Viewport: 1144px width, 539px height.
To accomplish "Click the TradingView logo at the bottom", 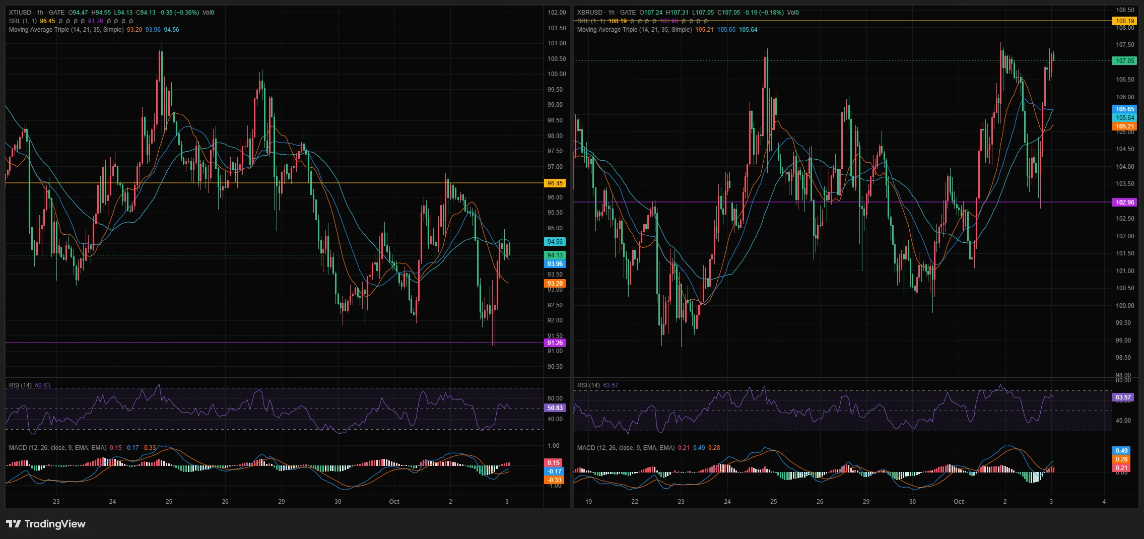I will (x=46, y=524).
